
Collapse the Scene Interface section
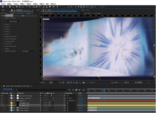4,18
